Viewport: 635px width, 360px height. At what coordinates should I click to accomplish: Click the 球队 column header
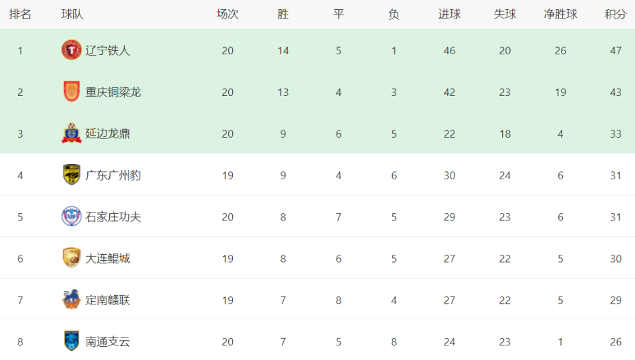click(72, 14)
